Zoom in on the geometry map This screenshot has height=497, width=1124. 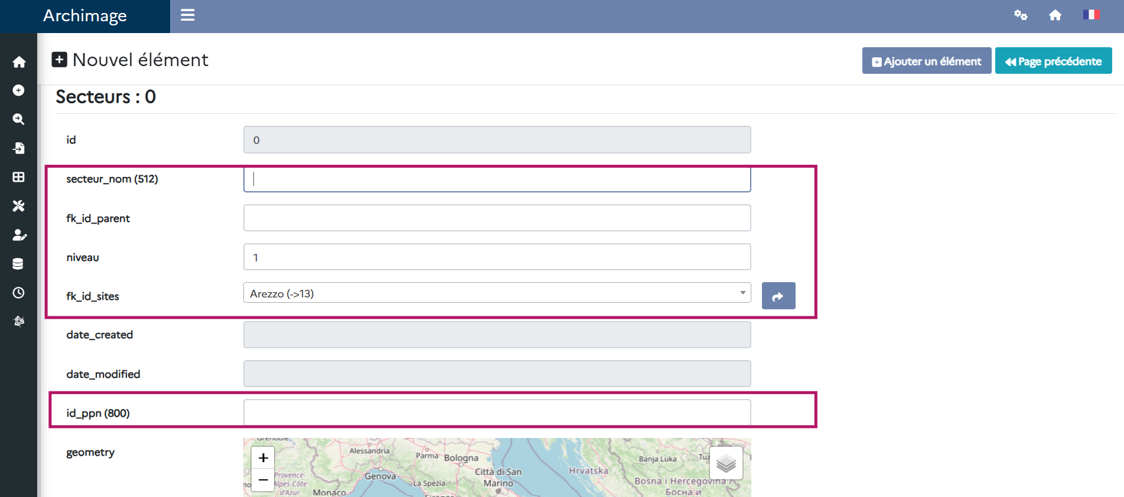(x=263, y=457)
